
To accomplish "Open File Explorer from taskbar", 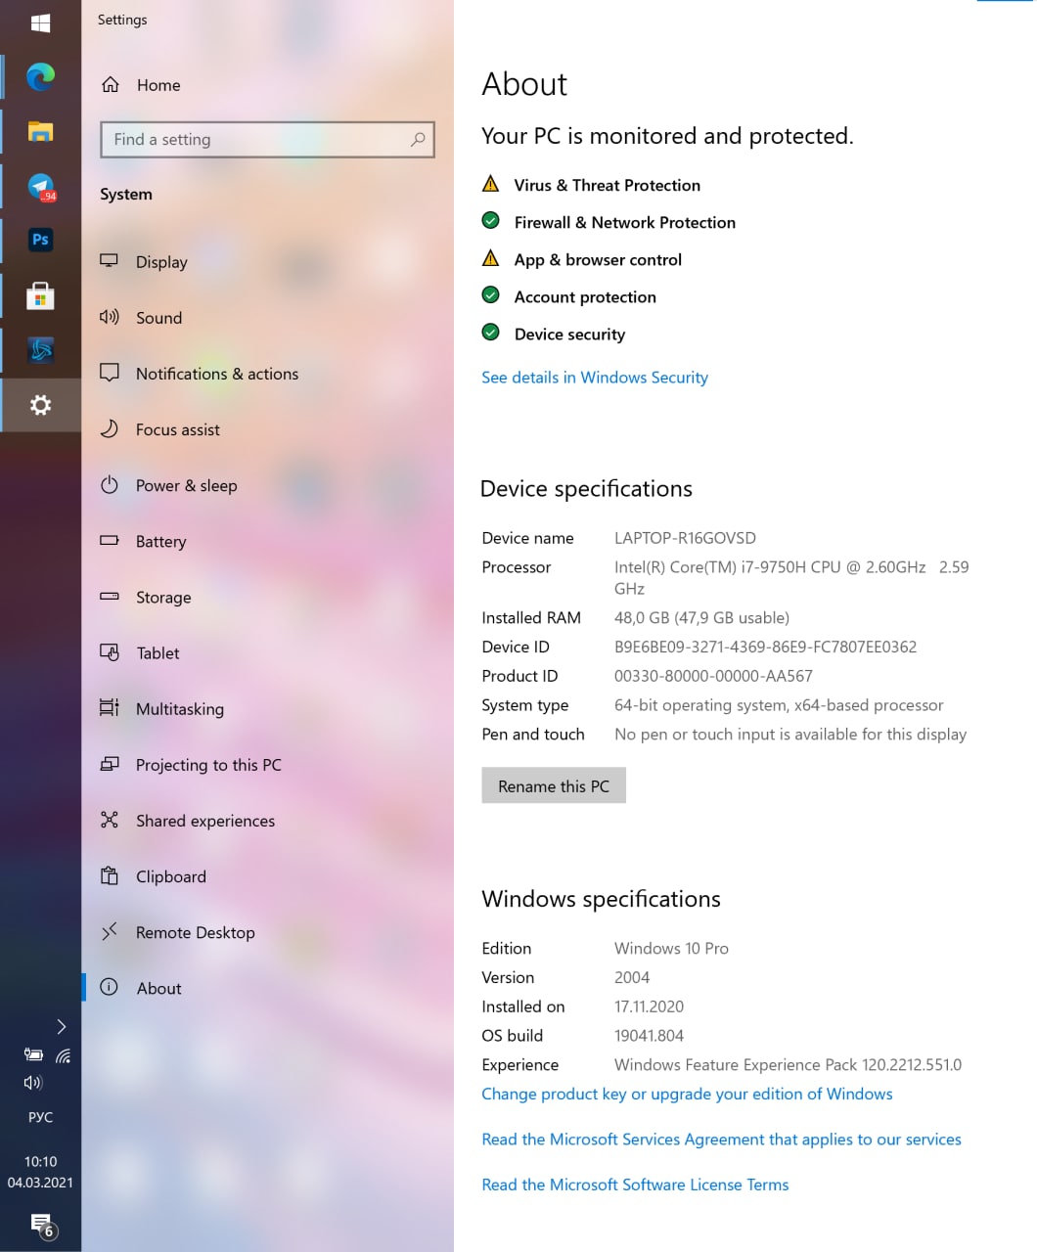I will click(40, 131).
